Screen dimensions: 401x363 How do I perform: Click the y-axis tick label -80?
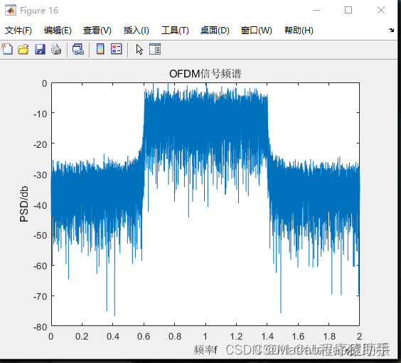[x=40, y=327]
